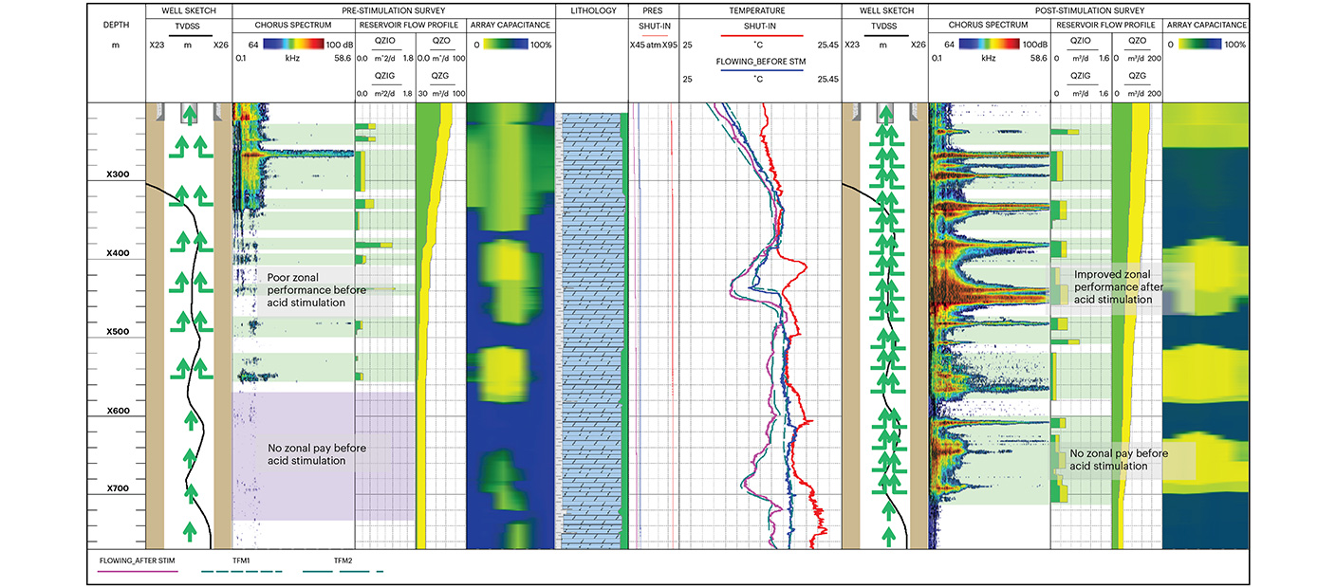The width and height of the screenshot is (1336, 588).
Task: Click the X300 depth marker
Action: 117,175
